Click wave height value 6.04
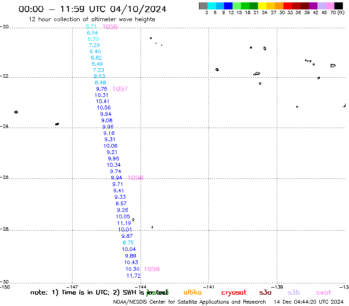 click(92, 33)
